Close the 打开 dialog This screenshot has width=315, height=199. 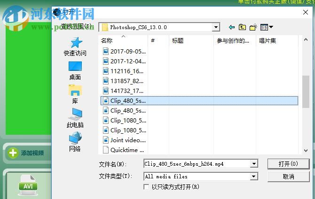[306, 12]
